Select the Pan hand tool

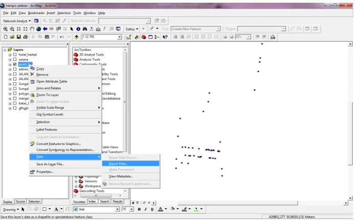click(32, 29)
